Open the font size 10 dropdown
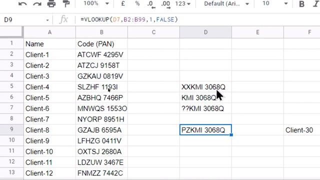 pyautogui.click(x=275, y=3)
